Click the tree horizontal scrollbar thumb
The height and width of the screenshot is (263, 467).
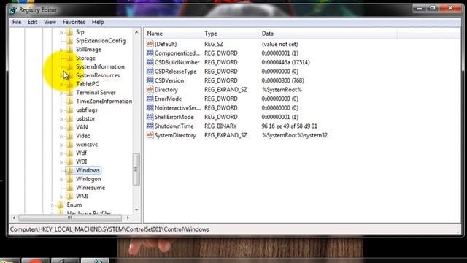click(x=70, y=218)
